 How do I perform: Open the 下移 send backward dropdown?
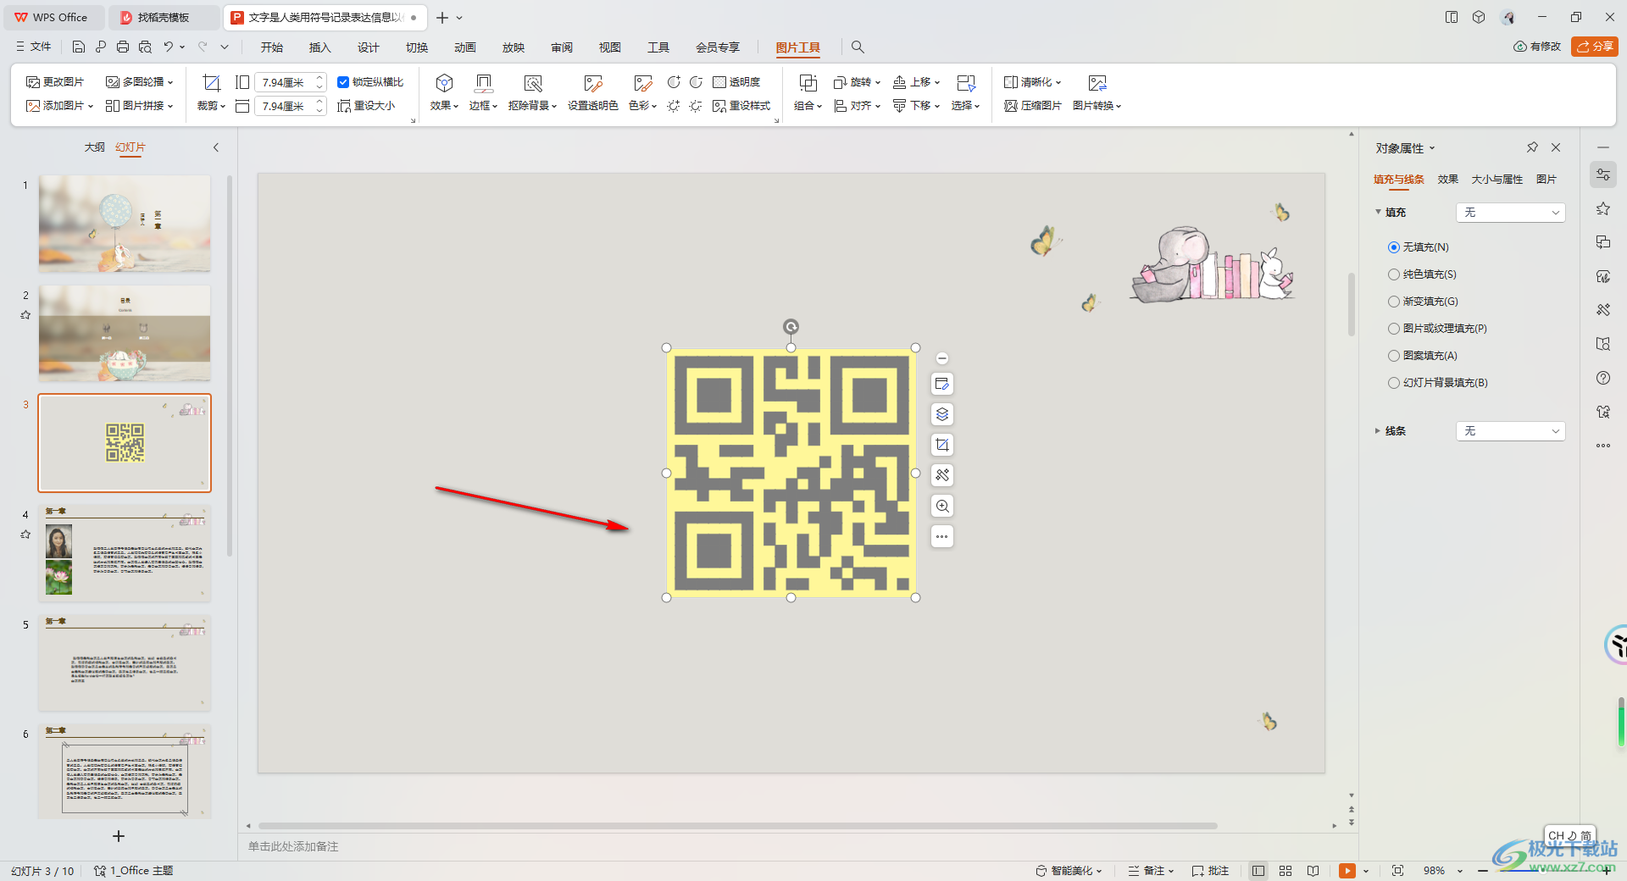click(916, 106)
